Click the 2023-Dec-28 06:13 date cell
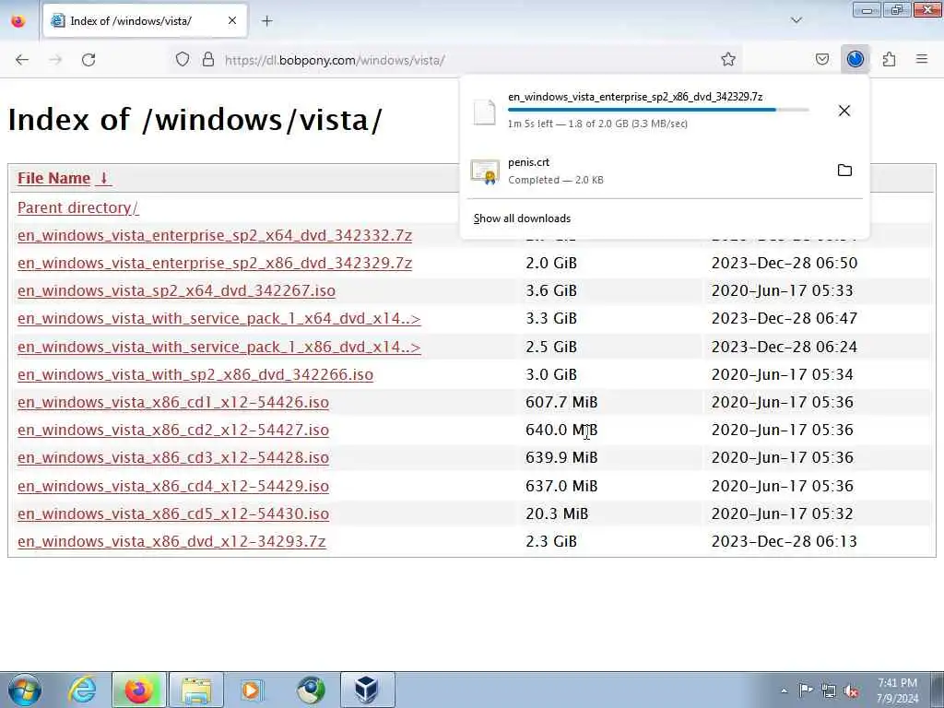Viewport: 944px width, 708px height. pos(784,541)
